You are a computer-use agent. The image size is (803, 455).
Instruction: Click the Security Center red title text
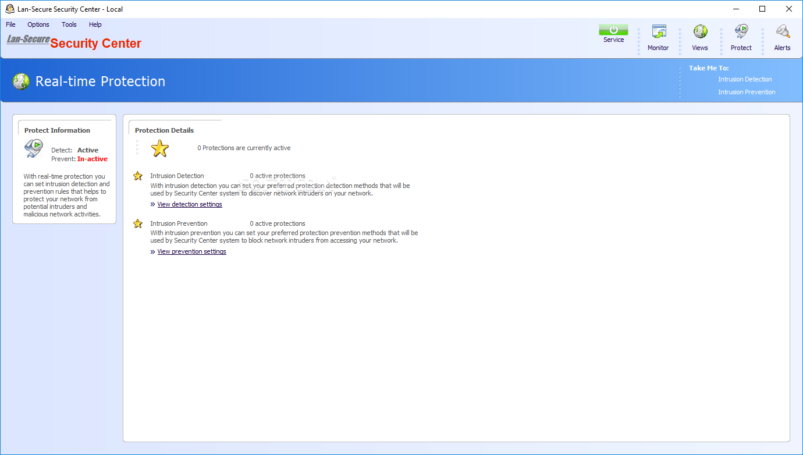pos(96,44)
